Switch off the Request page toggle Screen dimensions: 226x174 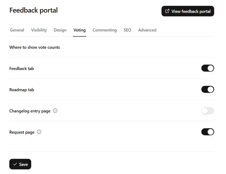[208, 132]
